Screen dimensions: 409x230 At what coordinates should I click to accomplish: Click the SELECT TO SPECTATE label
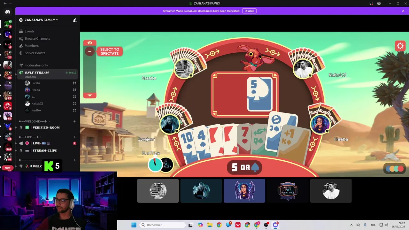110,51
